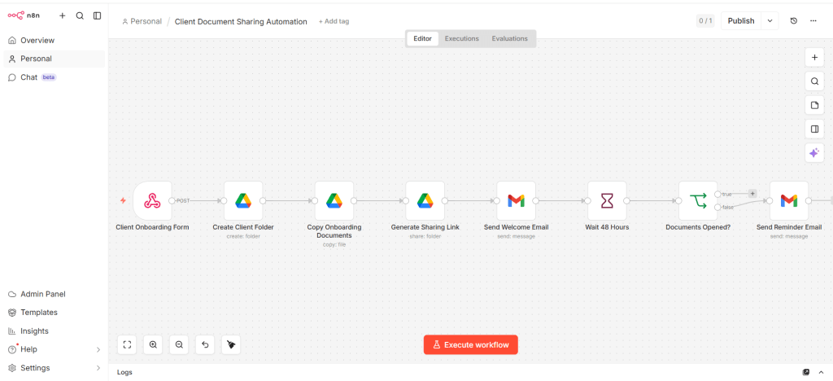Click the create: folder subtitle

[x=243, y=236]
